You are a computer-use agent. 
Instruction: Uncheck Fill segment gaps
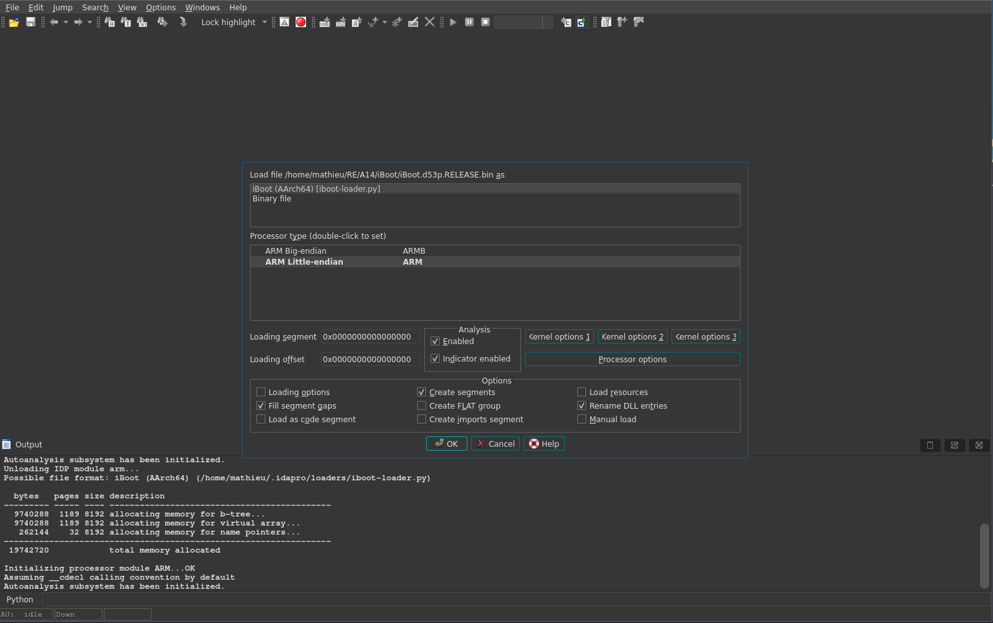point(261,405)
